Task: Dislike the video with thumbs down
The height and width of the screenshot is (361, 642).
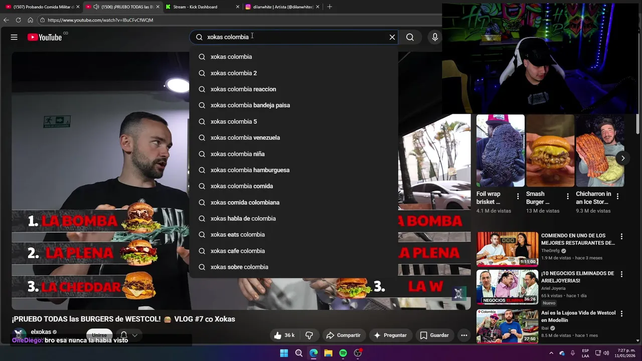Action: pos(309,335)
